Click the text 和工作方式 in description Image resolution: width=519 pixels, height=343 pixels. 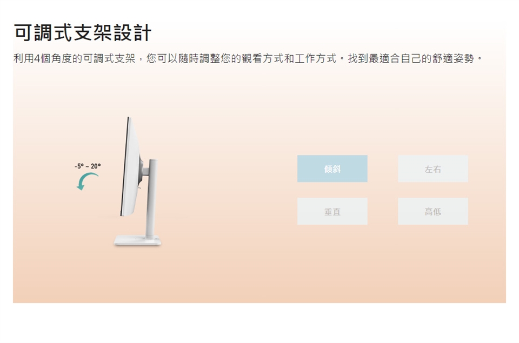[x=310, y=58]
